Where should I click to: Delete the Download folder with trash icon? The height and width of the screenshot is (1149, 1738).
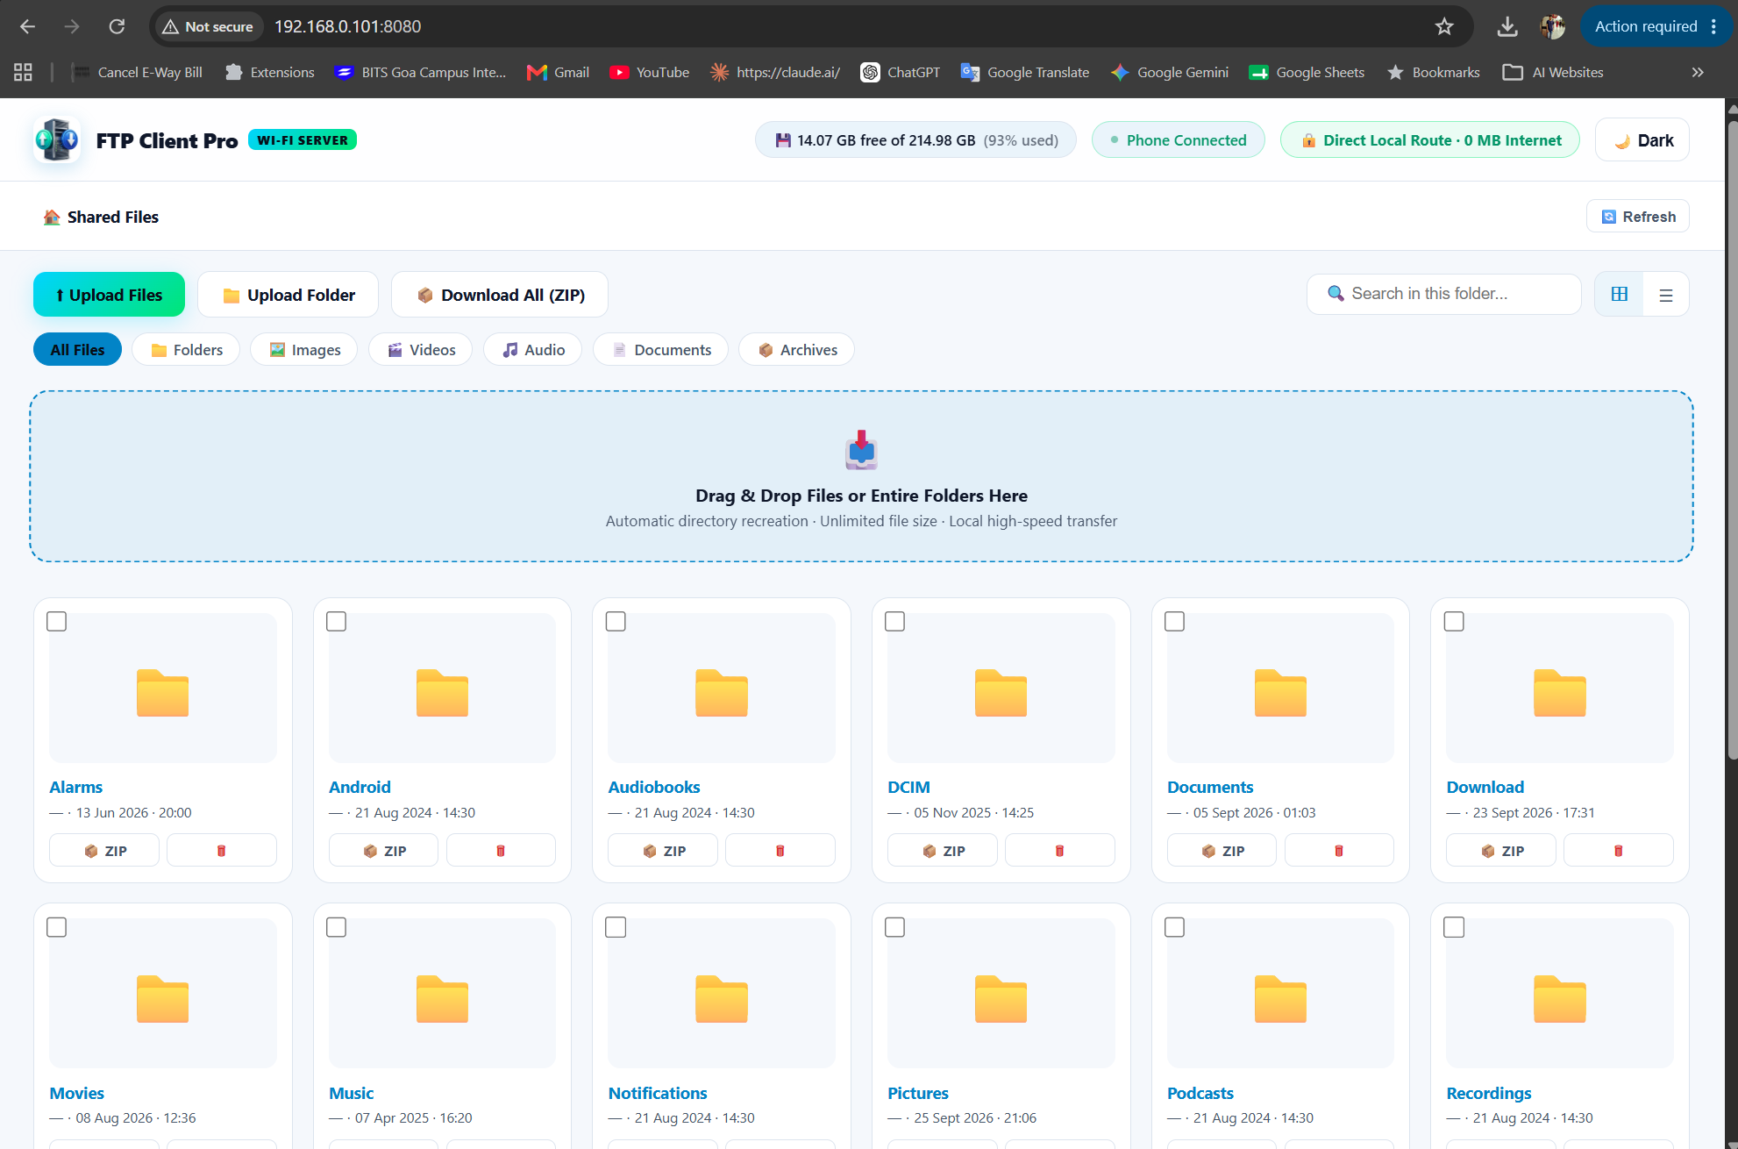tap(1619, 851)
